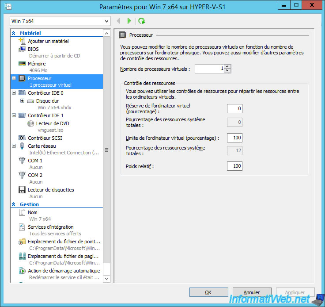
Task: Expand the Processeur tree node
Action: [14, 78]
